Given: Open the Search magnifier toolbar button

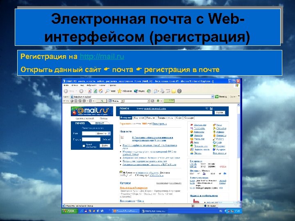Looking at the screenshot, I should (110, 91).
